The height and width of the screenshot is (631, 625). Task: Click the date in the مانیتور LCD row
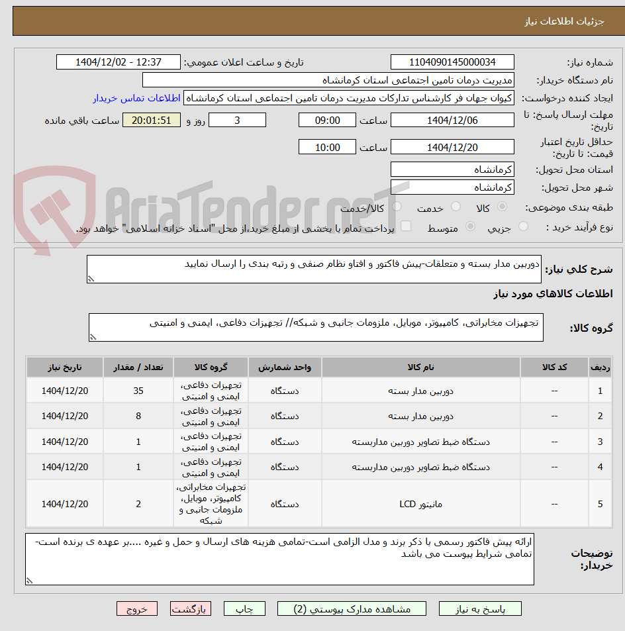pos(65,504)
